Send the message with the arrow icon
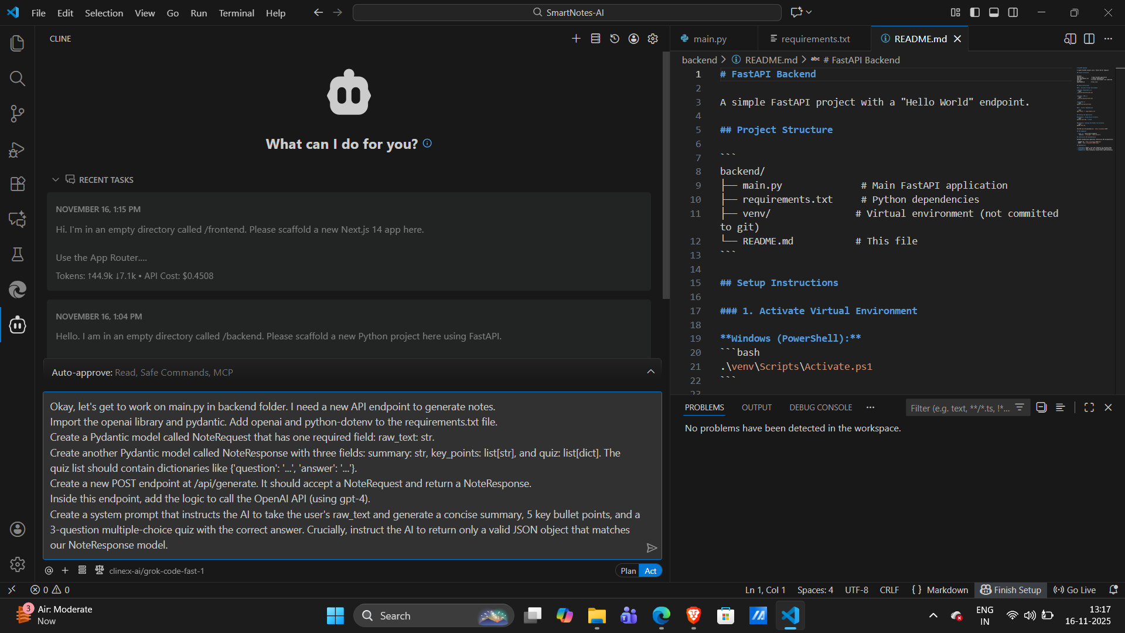This screenshot has height=633, width=1125. pyautogui.click(x=651, y=548)
